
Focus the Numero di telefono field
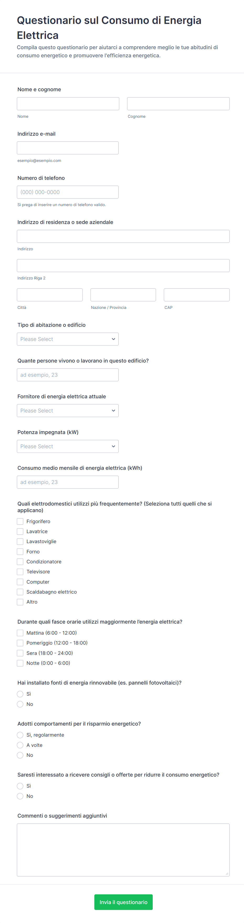(68, 192)
